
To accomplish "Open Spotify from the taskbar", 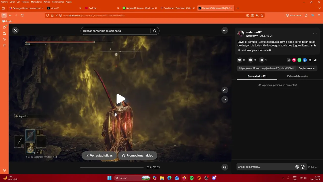I will coord(192,178).
